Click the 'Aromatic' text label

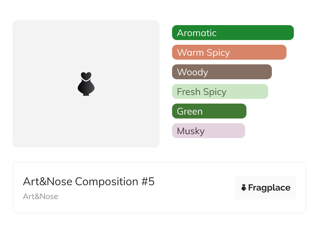click(197, 33)
